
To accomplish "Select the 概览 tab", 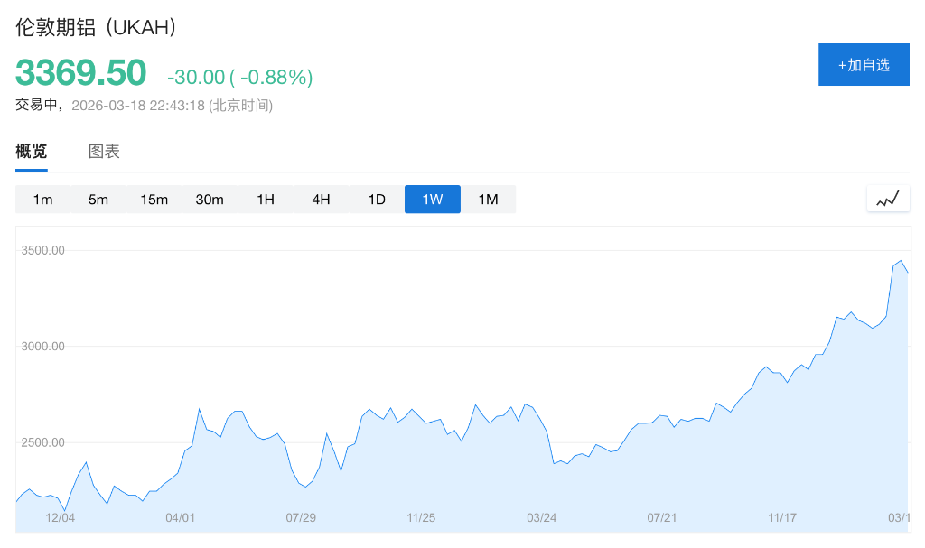I will [x=31, y=151].
